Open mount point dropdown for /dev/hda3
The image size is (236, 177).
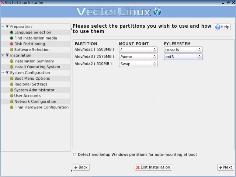coord(138,57)
